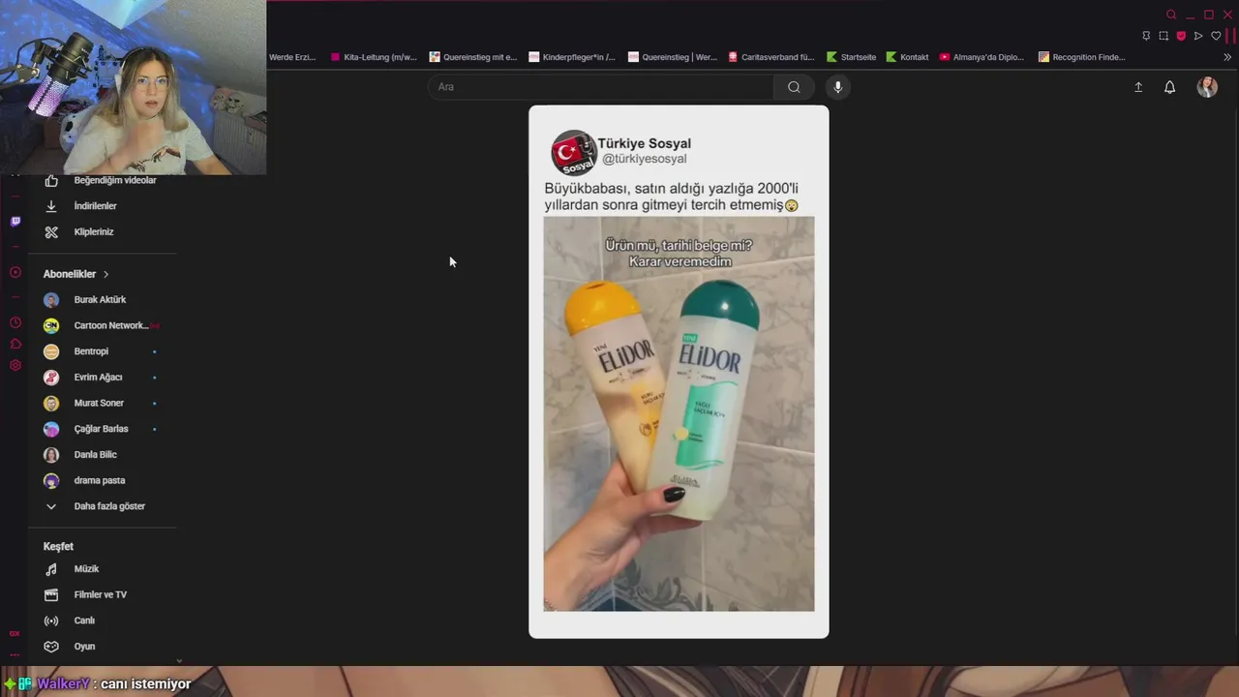The width and height of the screenshot is (1239, 697).
Task: Click the Elidor shampoo bottles image
Action: pyautogui.click(x=679, y=413)
